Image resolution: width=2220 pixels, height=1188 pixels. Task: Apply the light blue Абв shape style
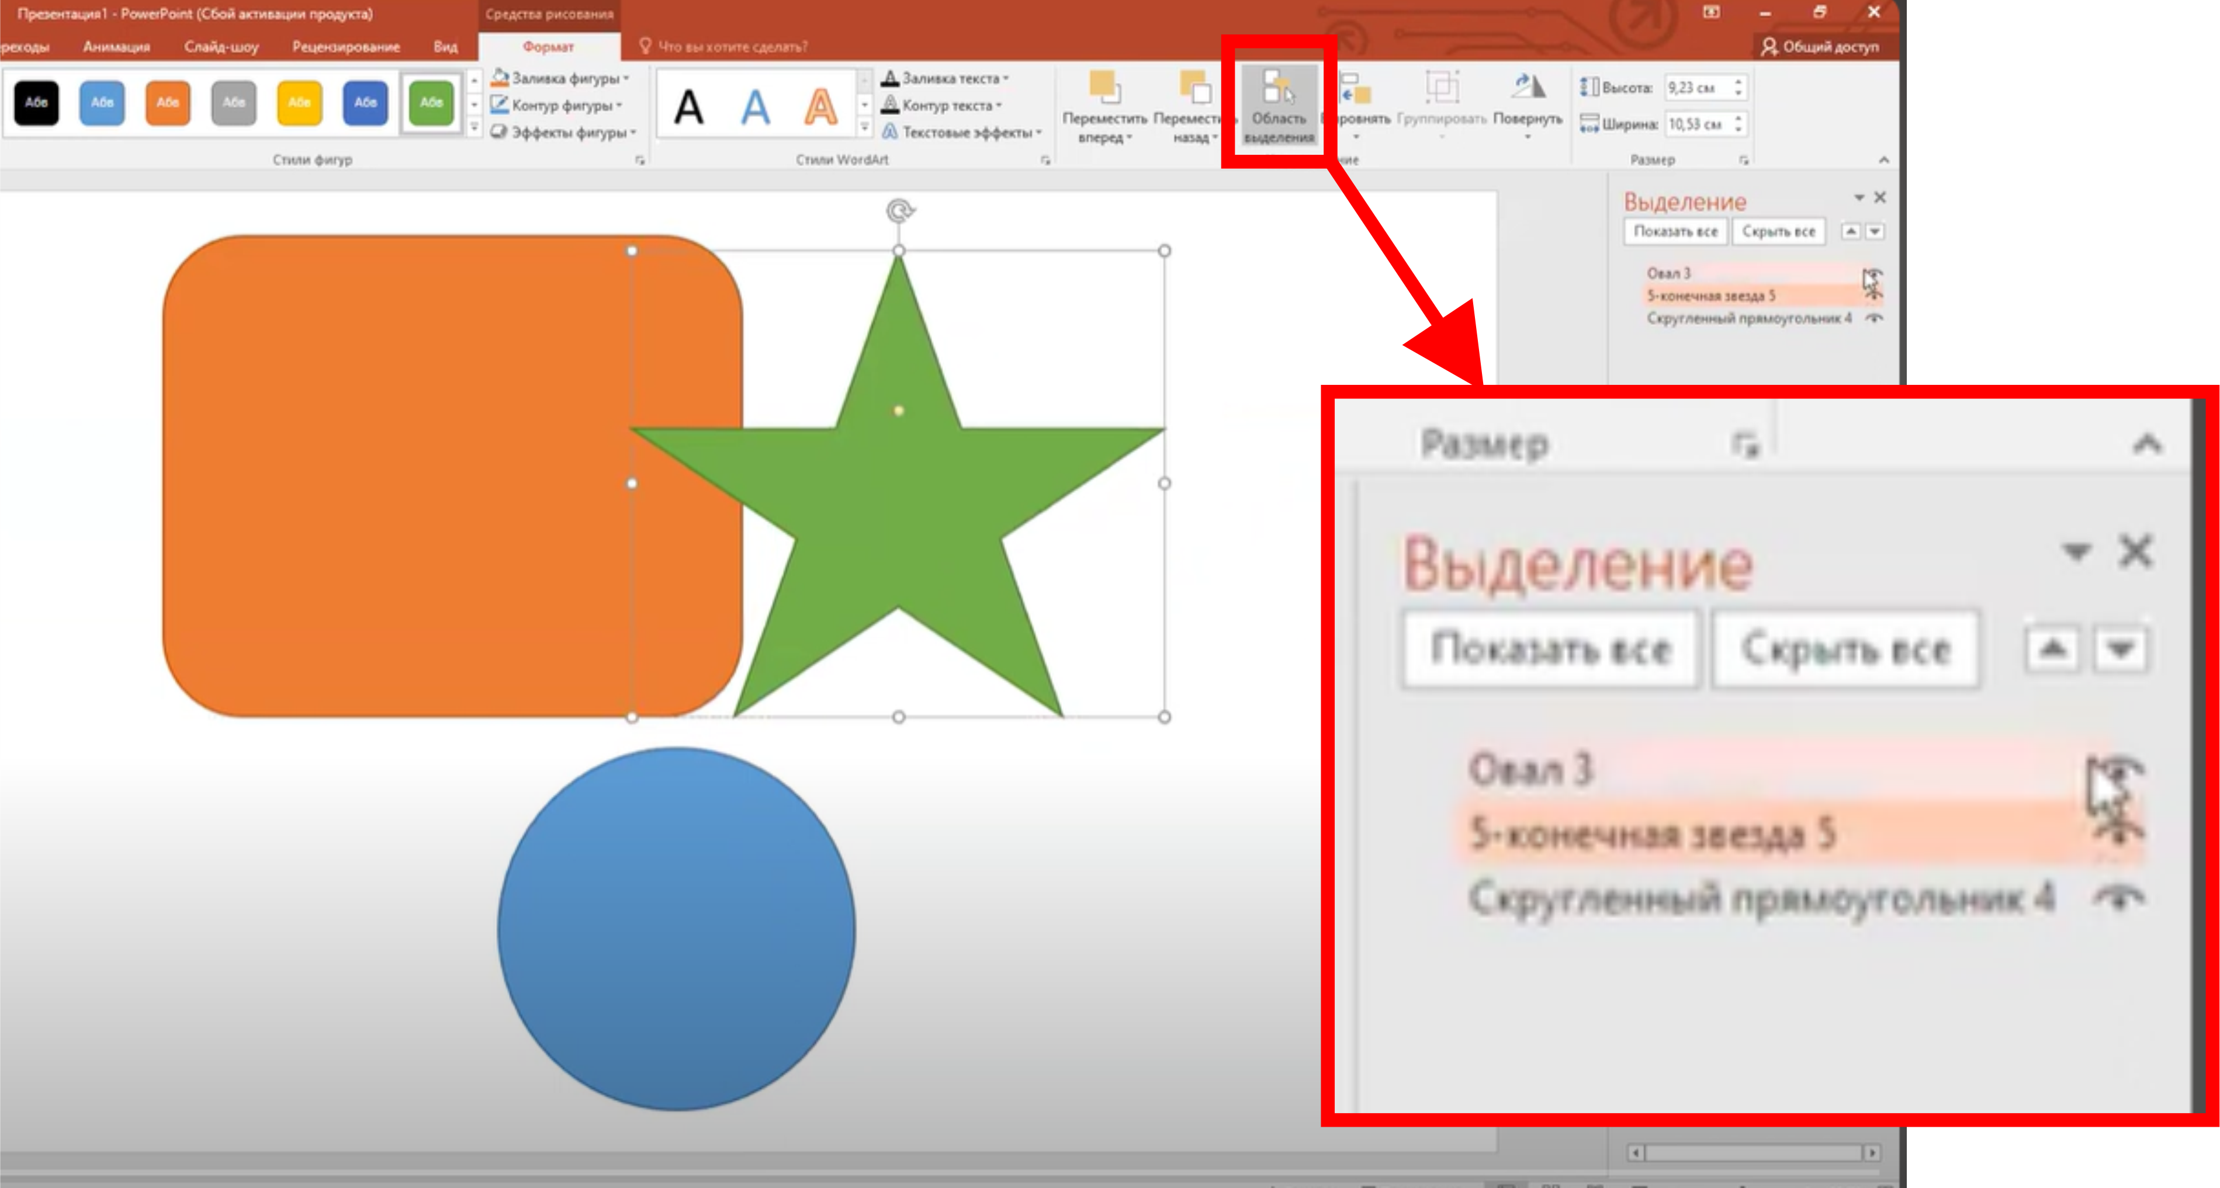coord(102,103)
